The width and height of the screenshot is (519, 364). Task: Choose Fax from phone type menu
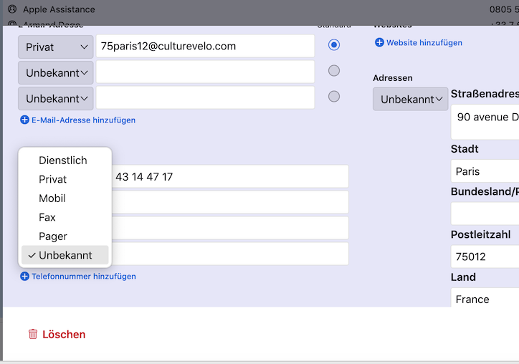65,217
